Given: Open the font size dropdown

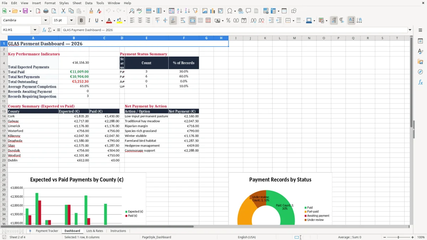Looking at the screenshot, I should tap(72, 20).
